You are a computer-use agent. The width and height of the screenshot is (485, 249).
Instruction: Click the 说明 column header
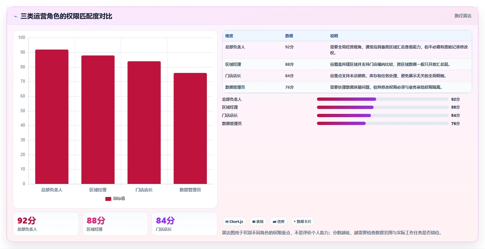click(x=334, y=36)
